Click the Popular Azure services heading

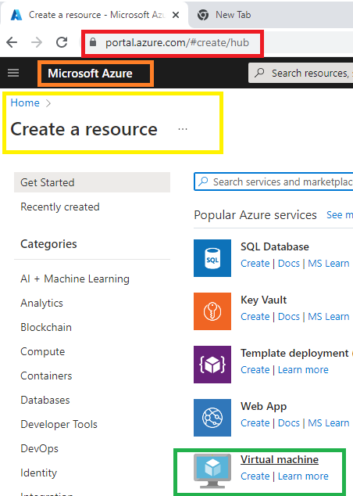(255, 215)
